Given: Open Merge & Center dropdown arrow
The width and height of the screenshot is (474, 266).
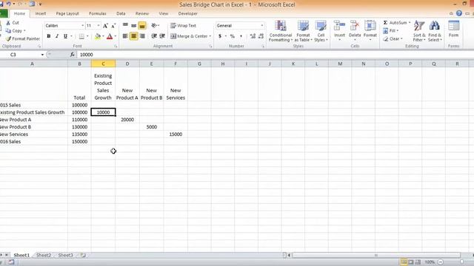Looking at the screenshot, I should pos(210,36).
